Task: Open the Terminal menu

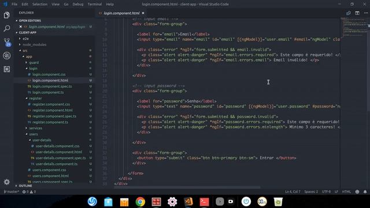Action: (95, 4)
